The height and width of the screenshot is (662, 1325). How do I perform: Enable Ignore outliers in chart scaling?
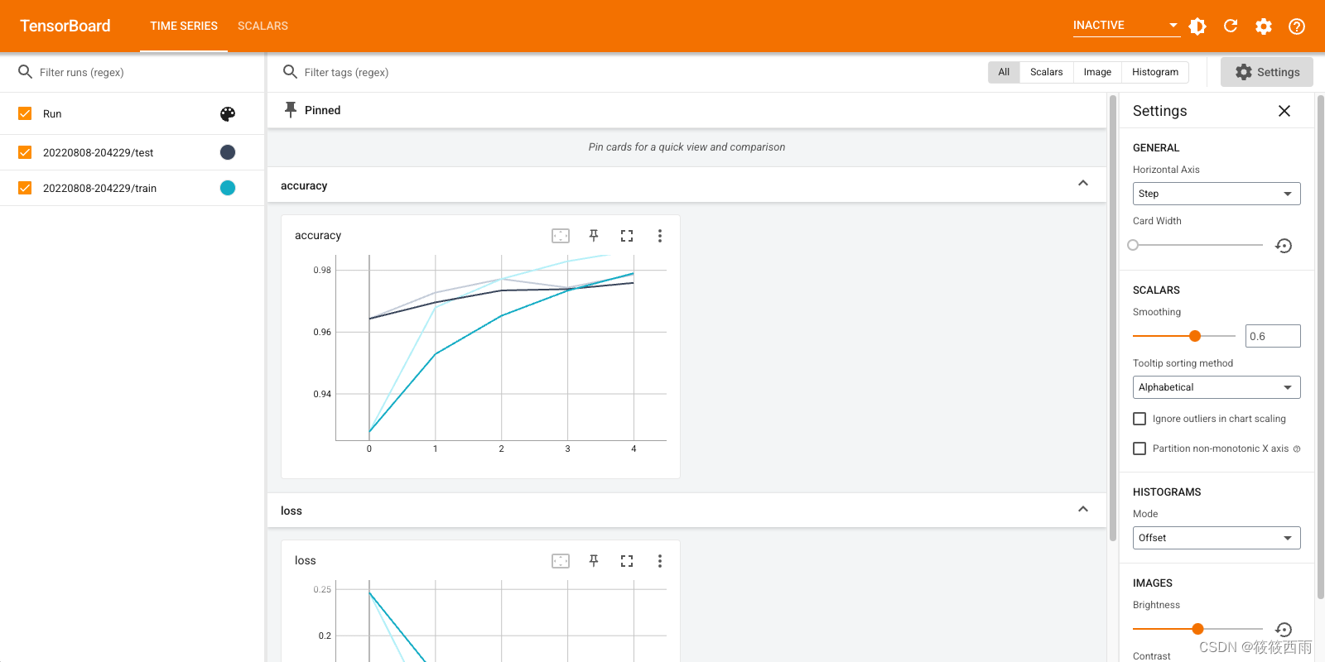point(1139,419)
